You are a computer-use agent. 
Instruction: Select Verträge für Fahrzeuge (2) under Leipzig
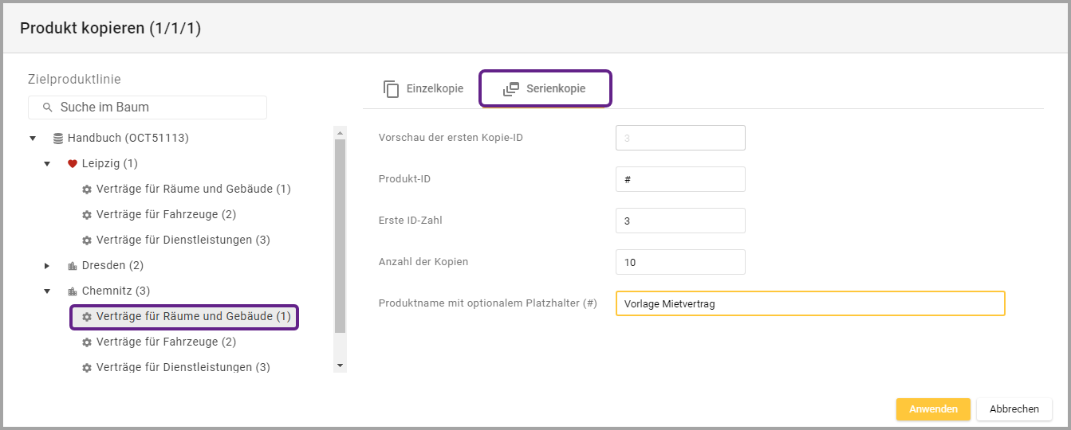point(166,214)
